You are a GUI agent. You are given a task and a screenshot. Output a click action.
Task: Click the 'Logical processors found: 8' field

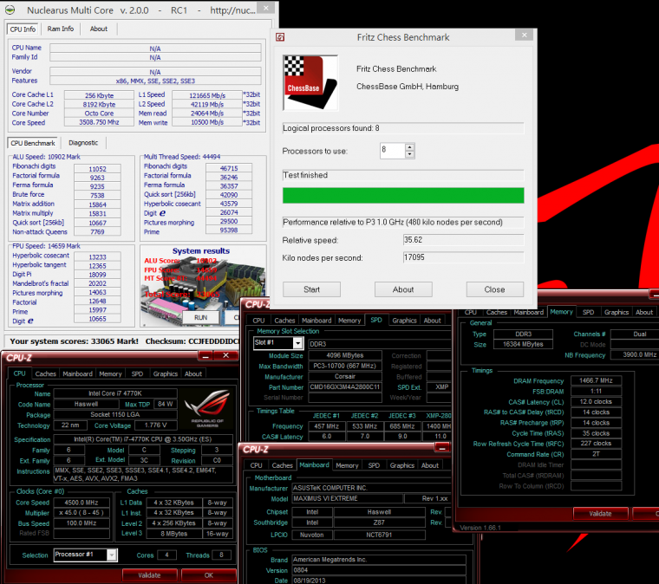point(403,128)
